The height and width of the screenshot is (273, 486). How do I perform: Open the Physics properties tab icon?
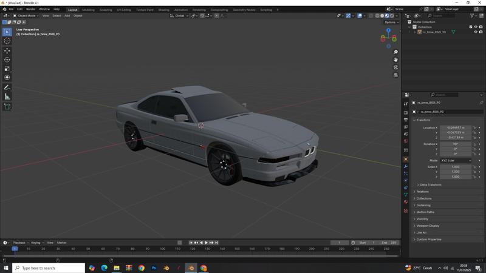point(406,180)
